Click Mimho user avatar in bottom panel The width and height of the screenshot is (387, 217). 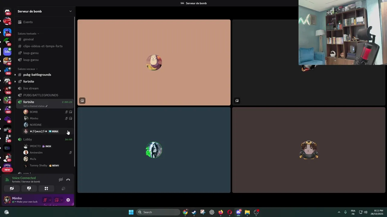[7, 200]
